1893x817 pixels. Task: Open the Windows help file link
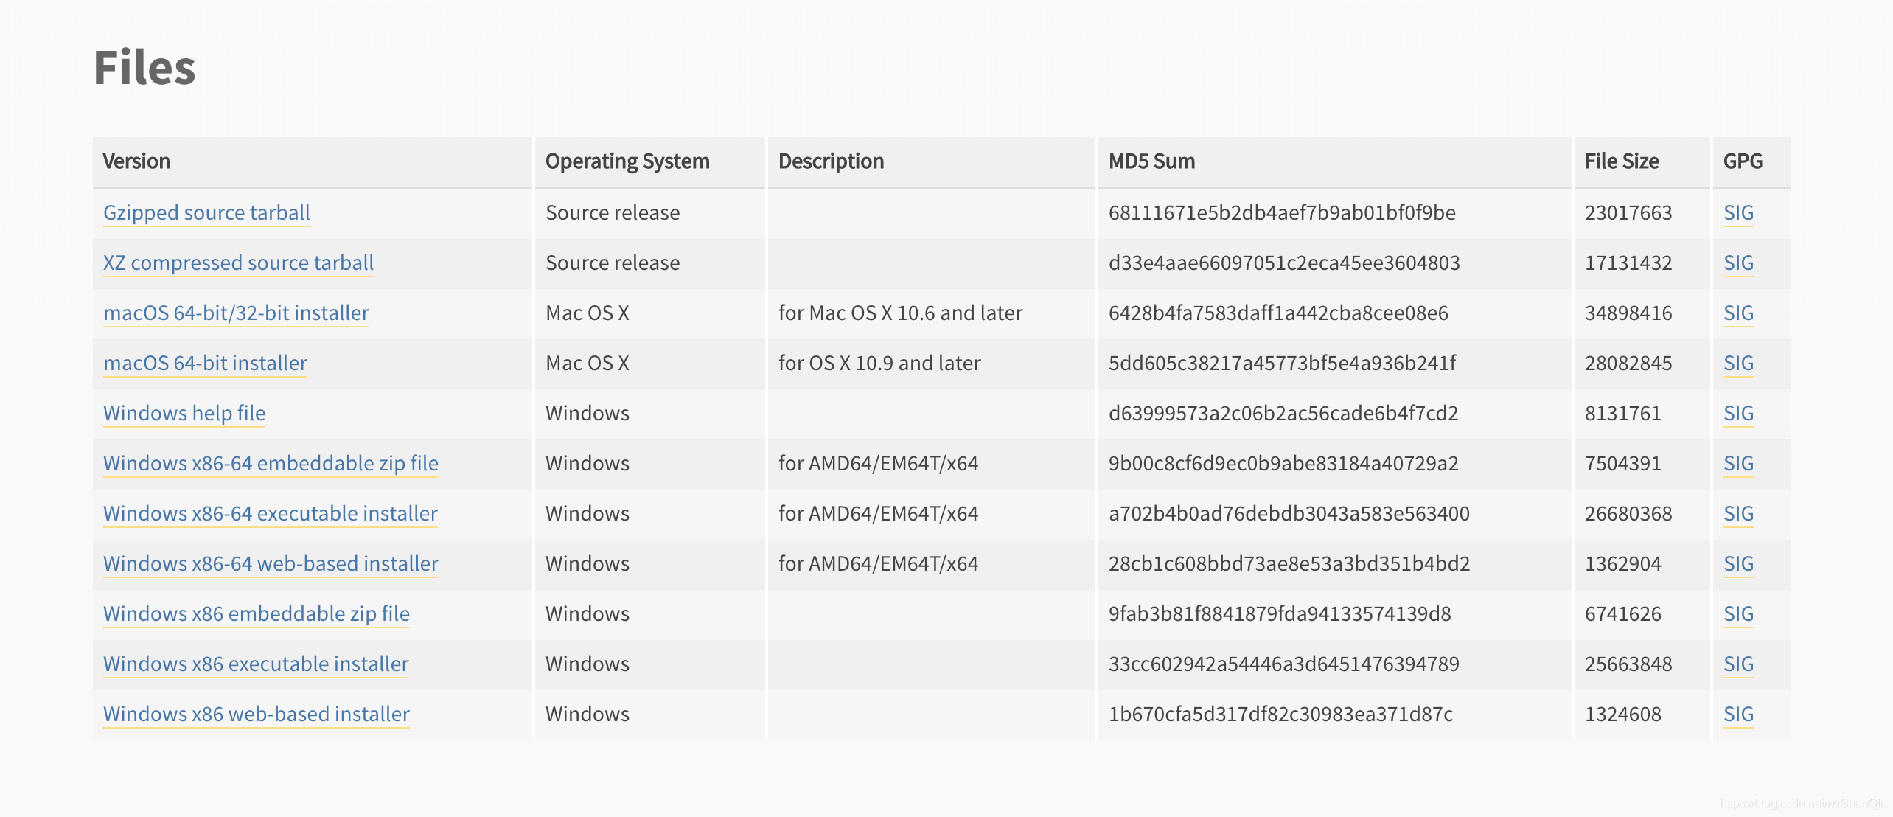click(x=184, y=414)
